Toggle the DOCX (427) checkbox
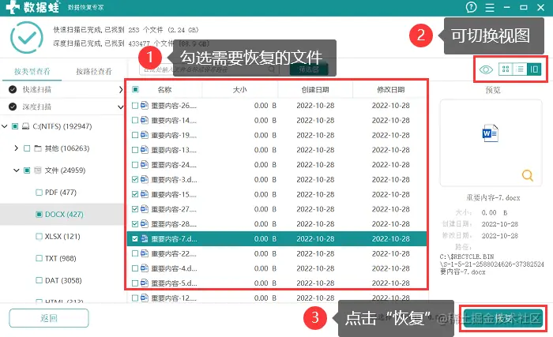Viewport: 553px width, 337px height. (39, 215)
